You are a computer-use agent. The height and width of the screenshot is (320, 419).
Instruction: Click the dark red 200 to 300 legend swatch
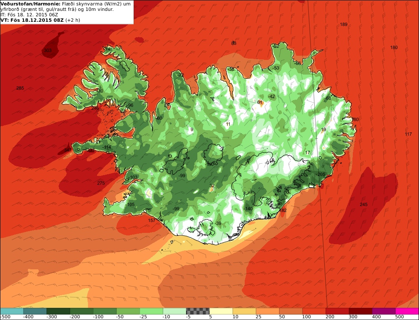[x=337, y=311]
